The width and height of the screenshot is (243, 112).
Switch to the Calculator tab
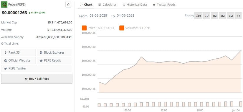click(x=108, y=5)
